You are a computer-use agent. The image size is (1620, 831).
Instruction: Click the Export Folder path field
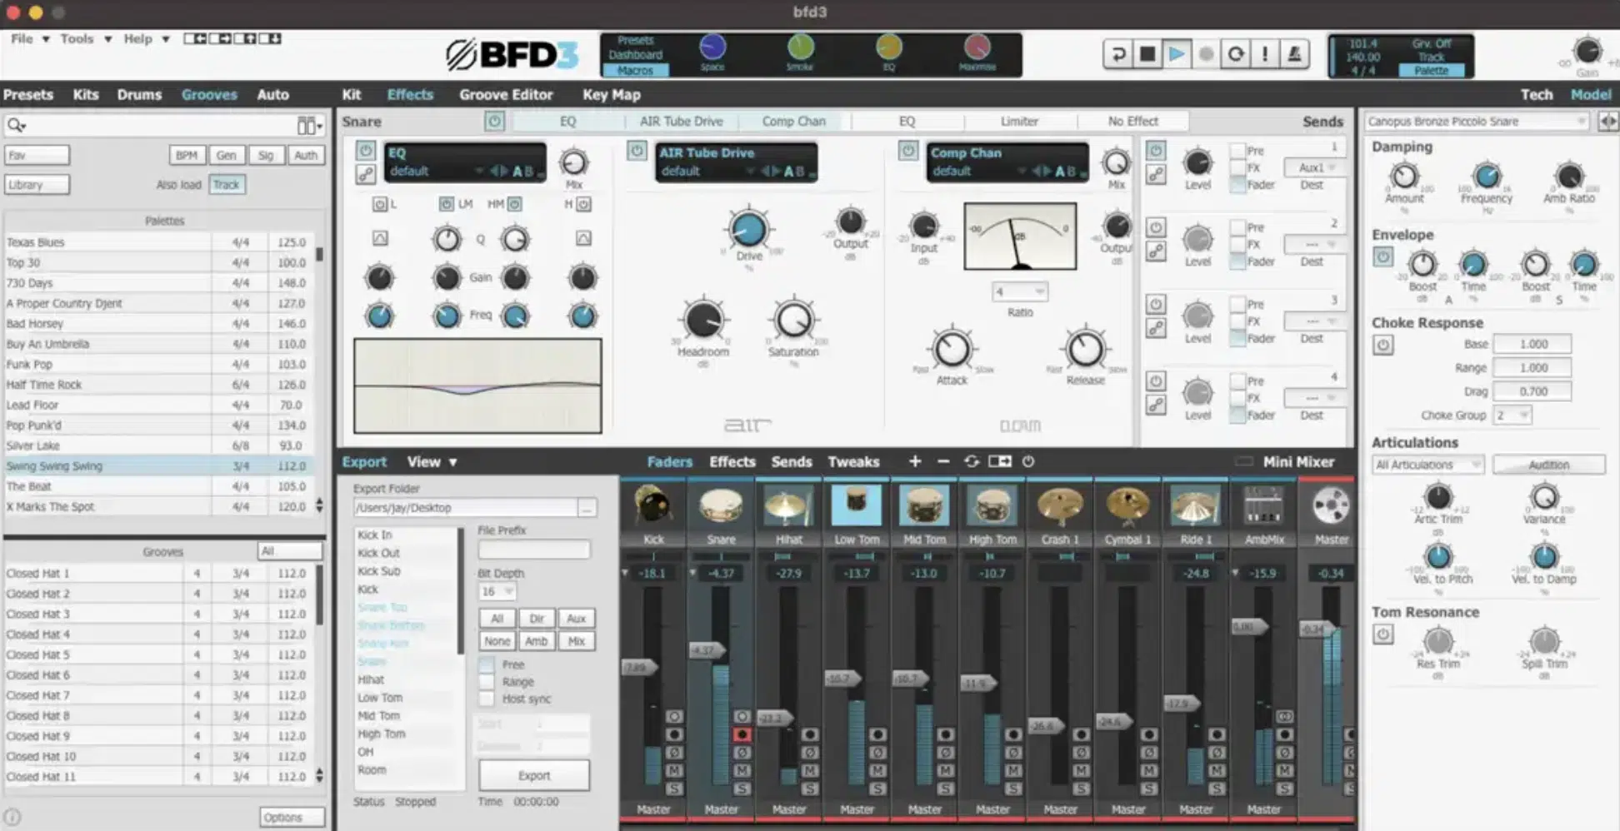[x=465, y=507]
